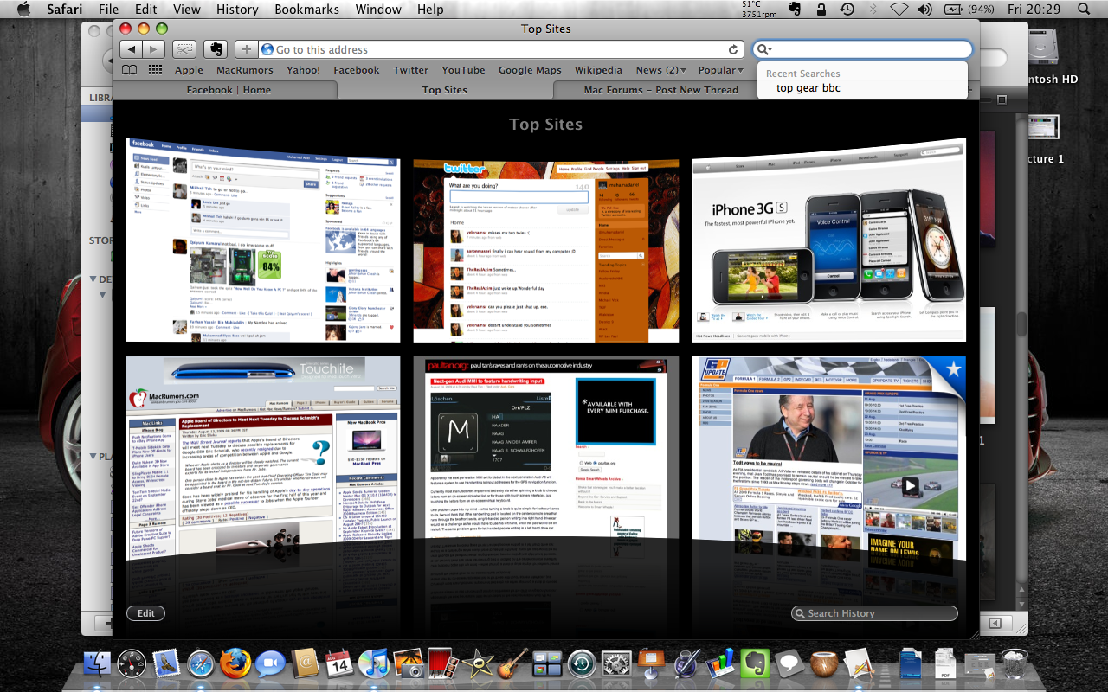Screen dimensions: 1108x692
Task: Open the Bookmarks menu
Action: [307, 10]
